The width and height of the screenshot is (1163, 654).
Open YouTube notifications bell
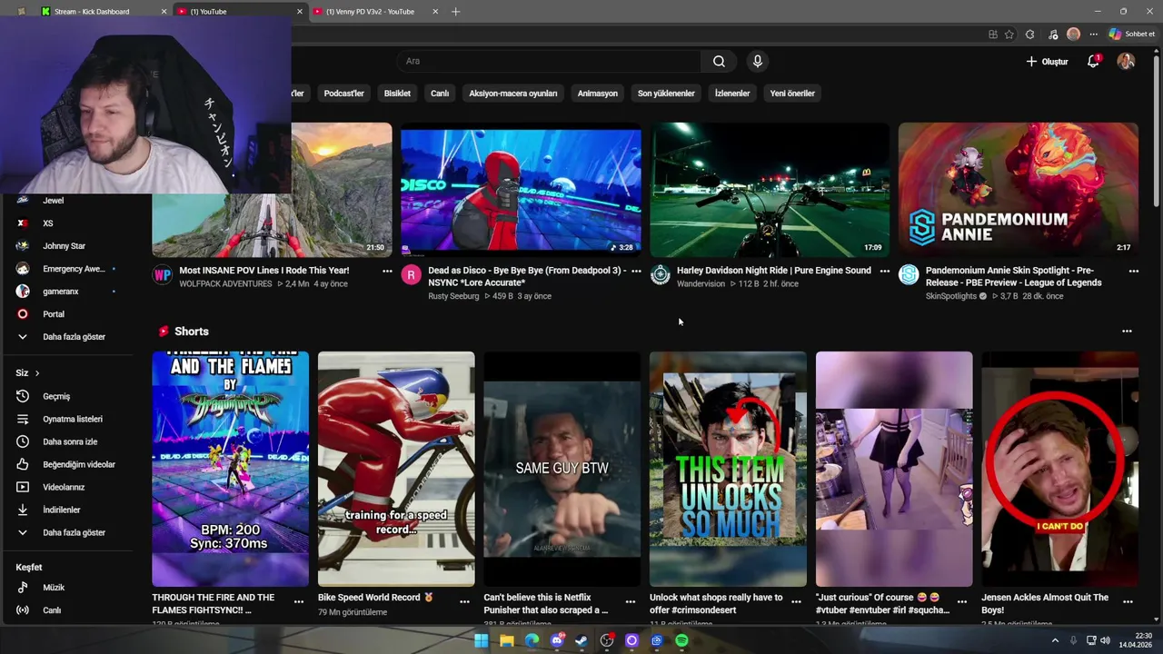(x=1094, y=61)
